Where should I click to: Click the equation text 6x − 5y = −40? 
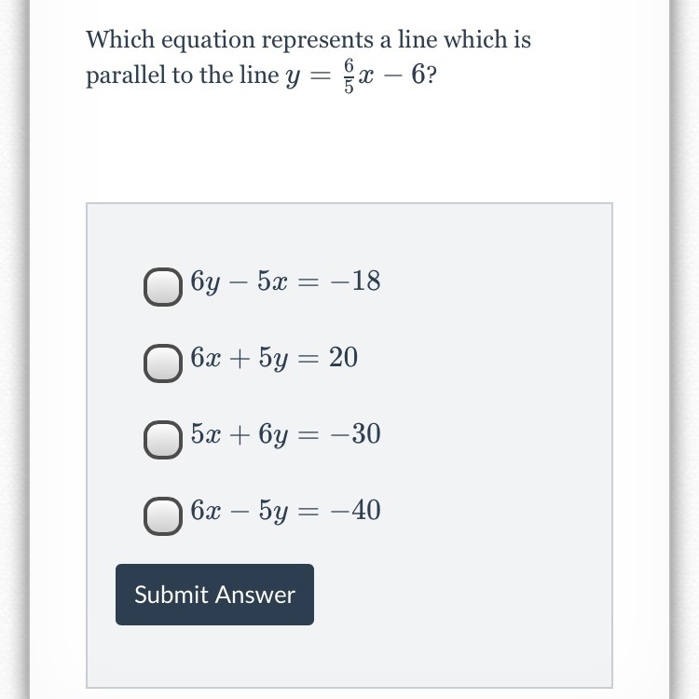point(285,511)
